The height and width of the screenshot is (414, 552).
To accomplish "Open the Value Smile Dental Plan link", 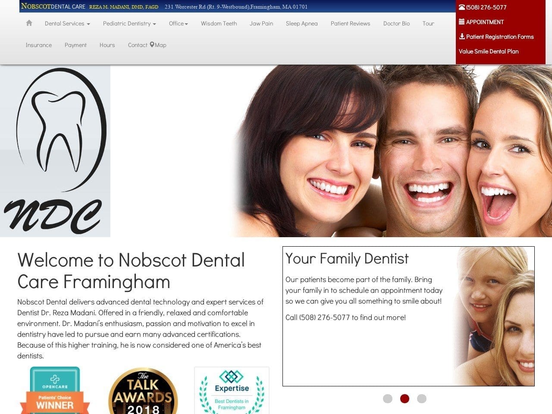I will 489,51.
